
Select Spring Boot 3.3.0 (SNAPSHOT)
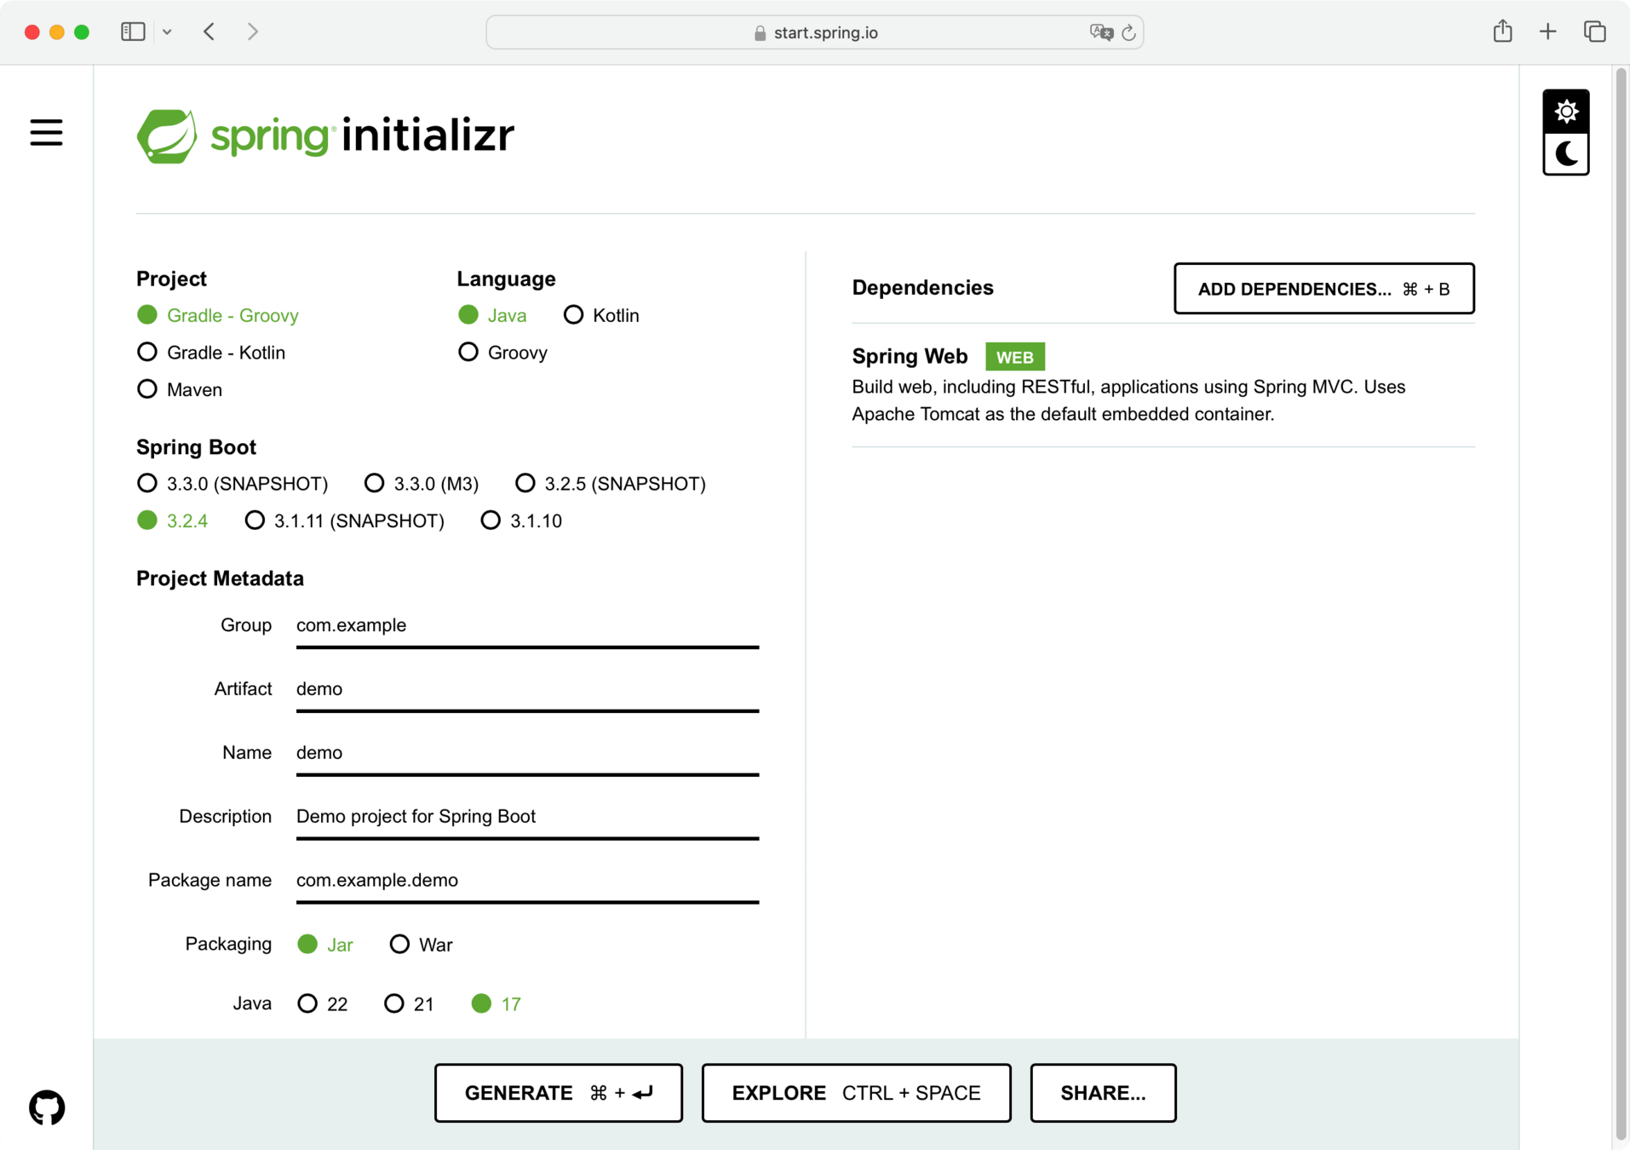(232, 484)
